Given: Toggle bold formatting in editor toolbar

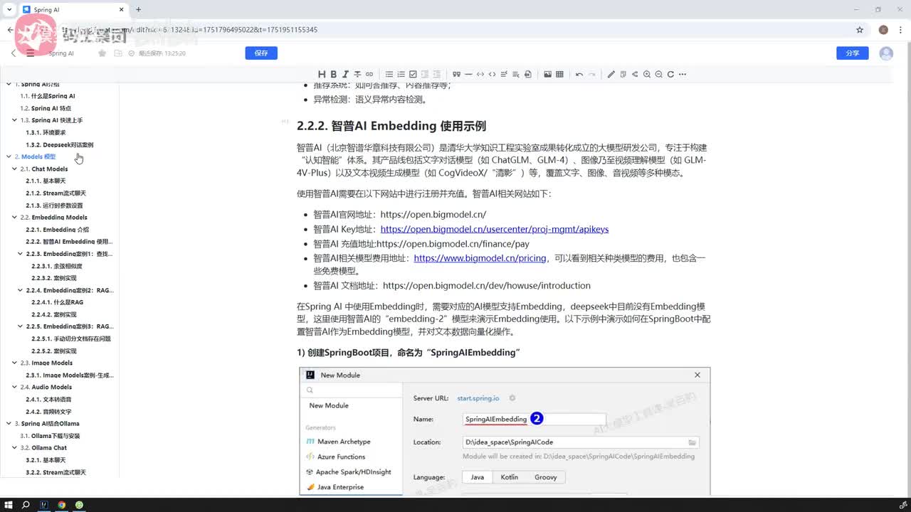Looking at the screenshot, I should [x=333, y=74].
